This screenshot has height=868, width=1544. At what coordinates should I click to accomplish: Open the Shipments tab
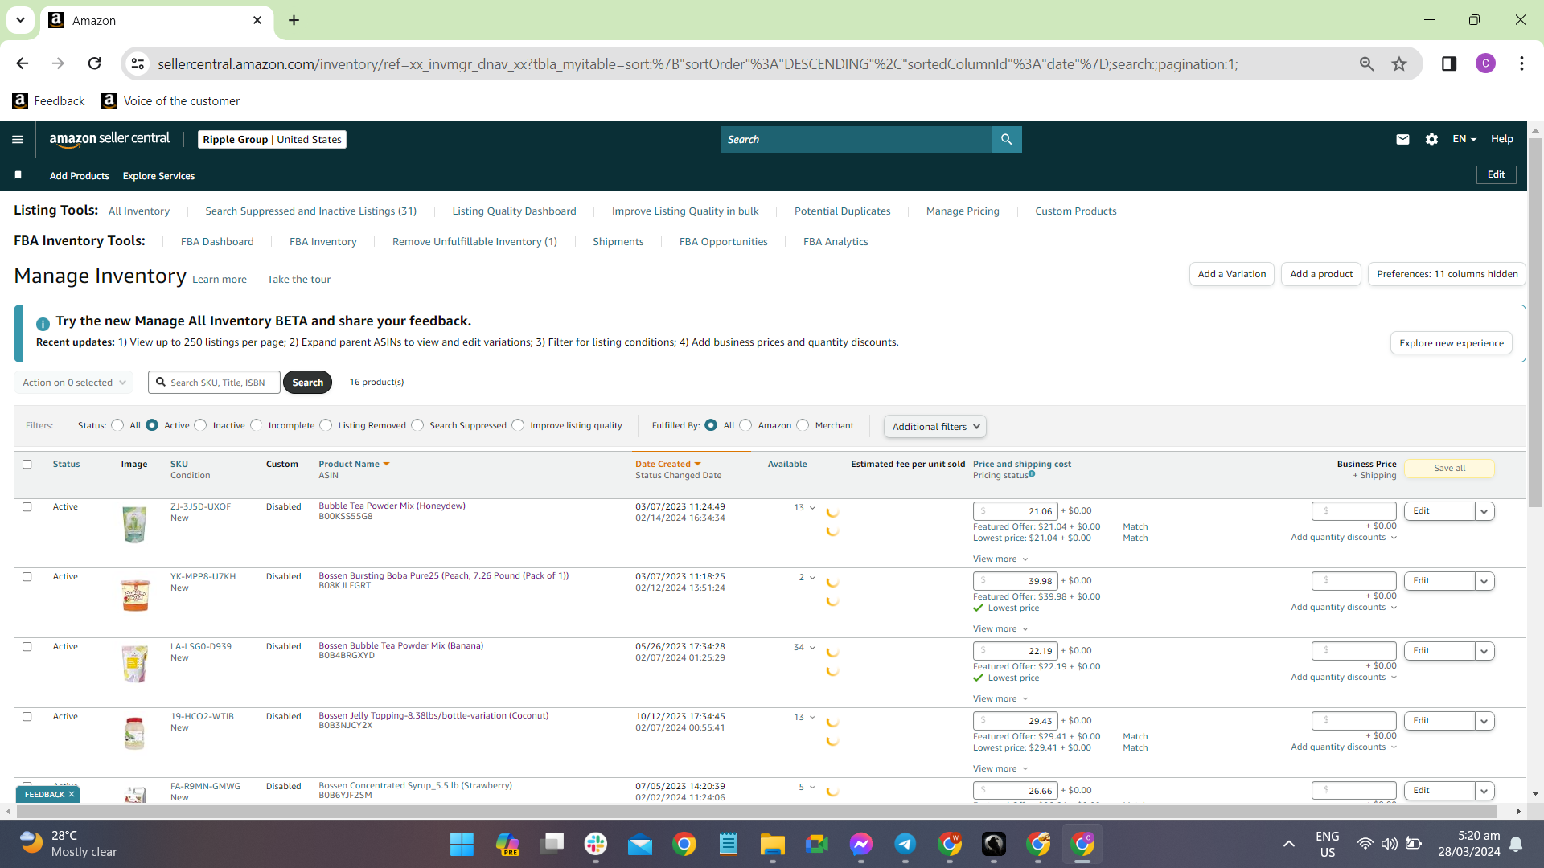[x=618, y=242]
